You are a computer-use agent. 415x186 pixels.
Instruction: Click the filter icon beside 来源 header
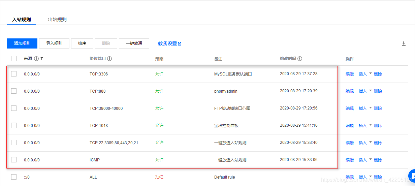pos(42,59)
